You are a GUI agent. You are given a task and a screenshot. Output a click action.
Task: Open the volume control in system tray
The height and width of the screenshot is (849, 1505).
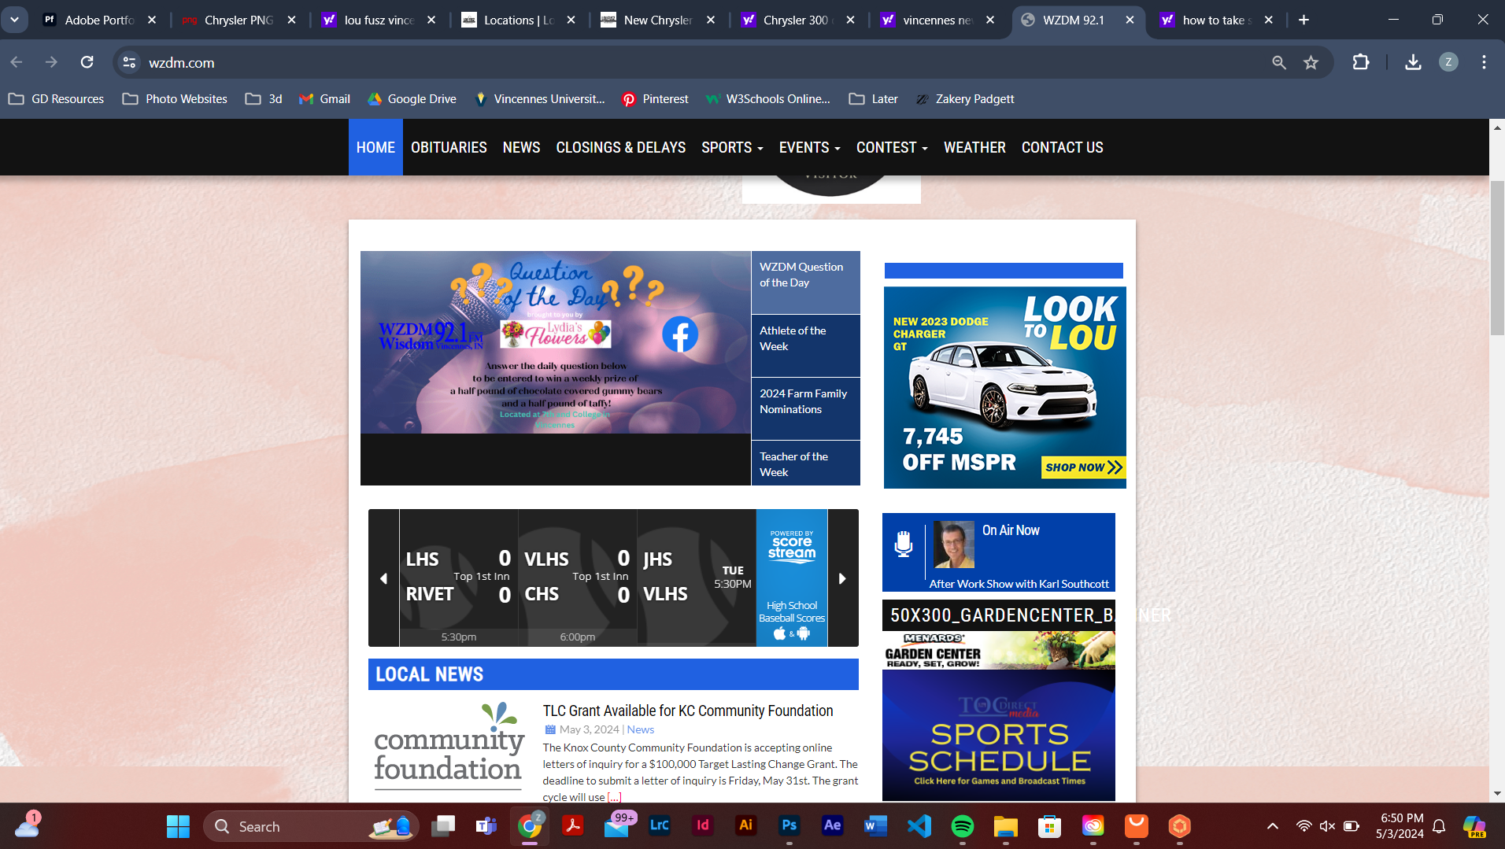pyautogui.click(x=1327, y=826)
